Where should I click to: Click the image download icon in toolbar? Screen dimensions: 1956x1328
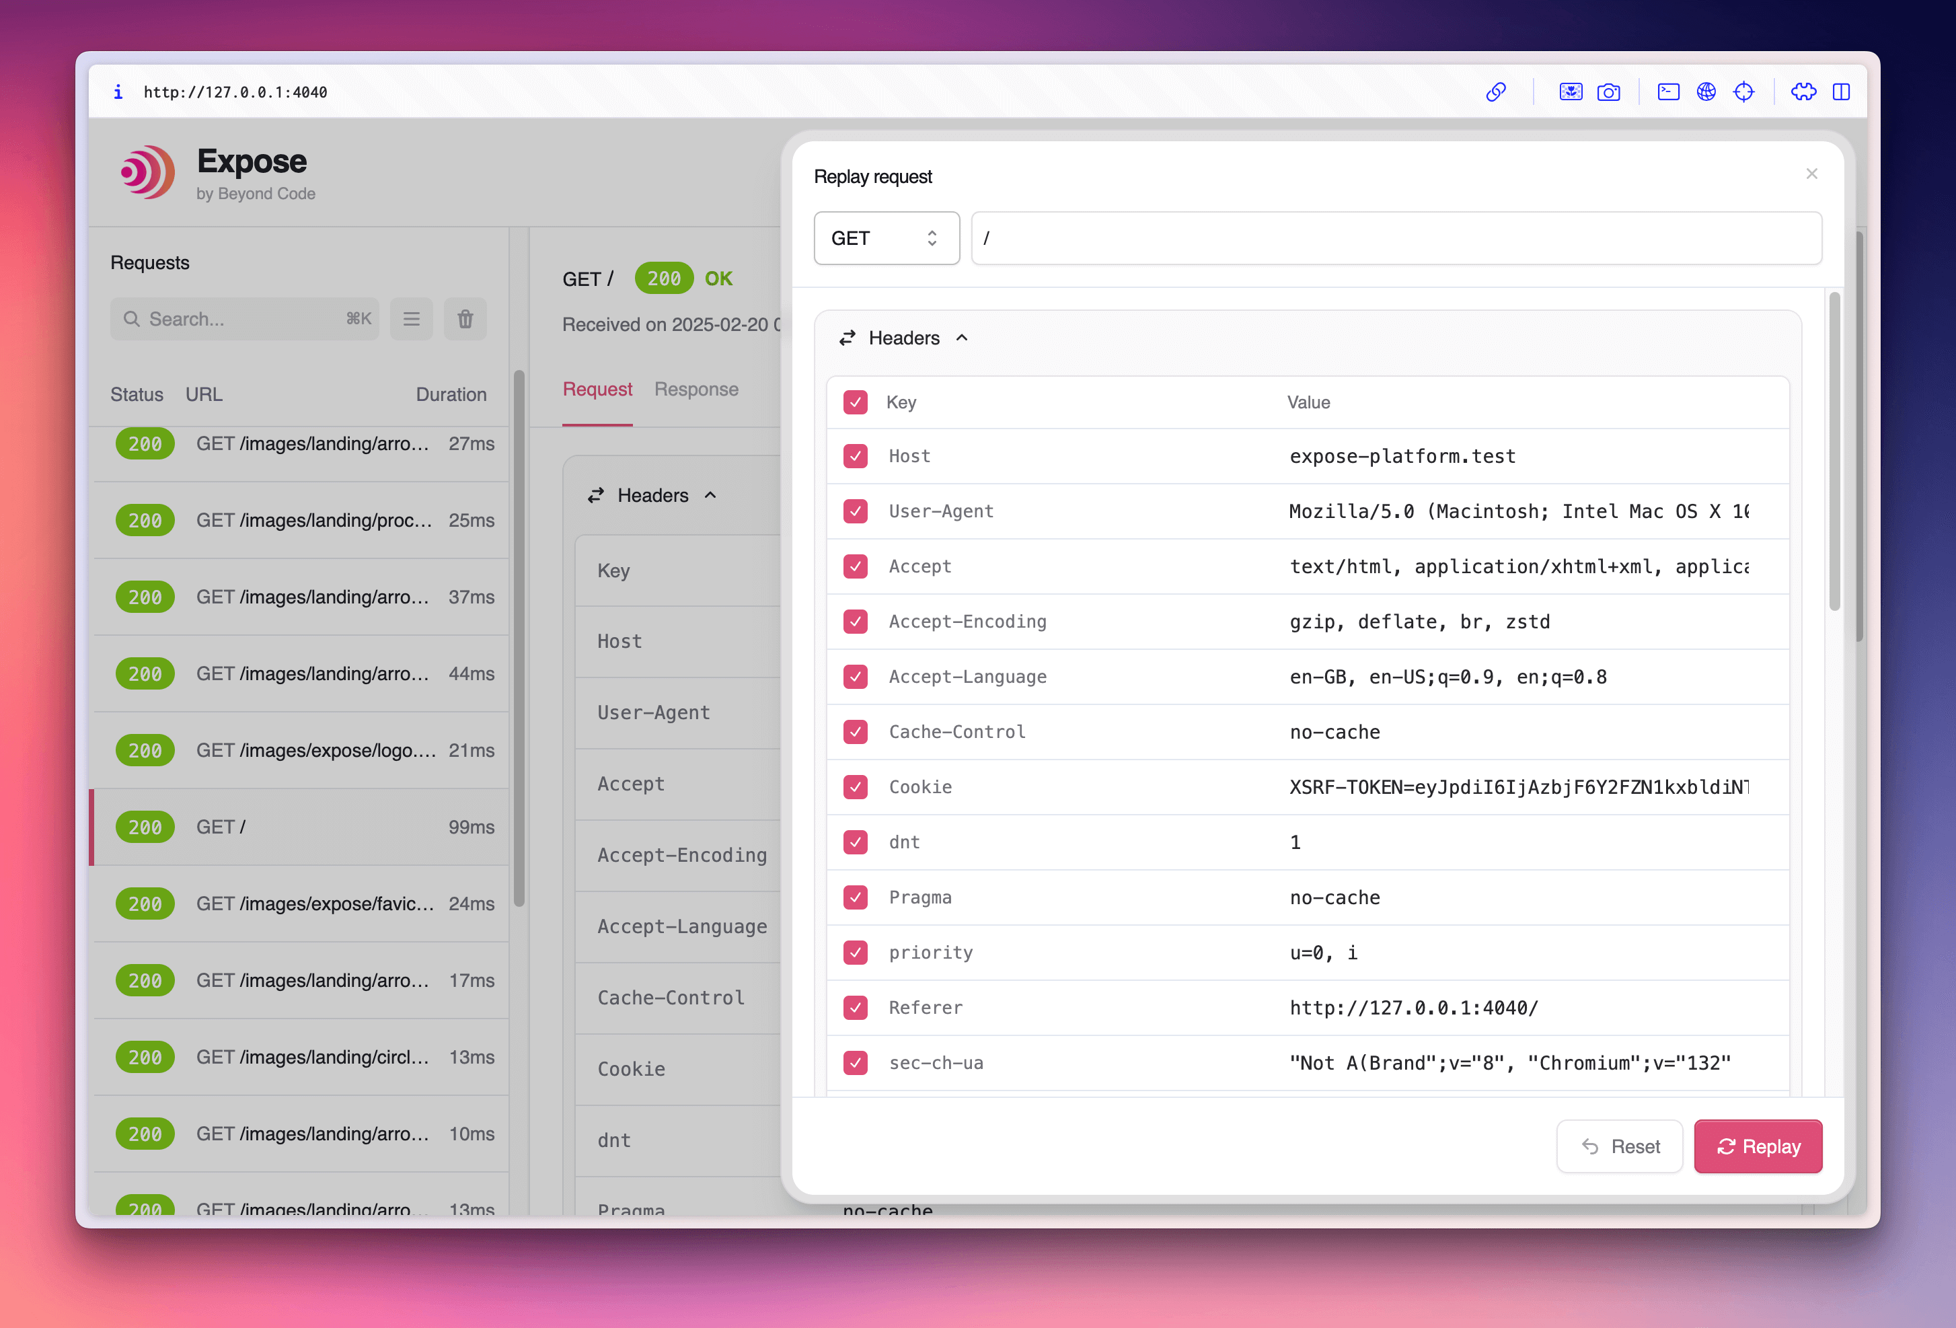coord(1571,91)
